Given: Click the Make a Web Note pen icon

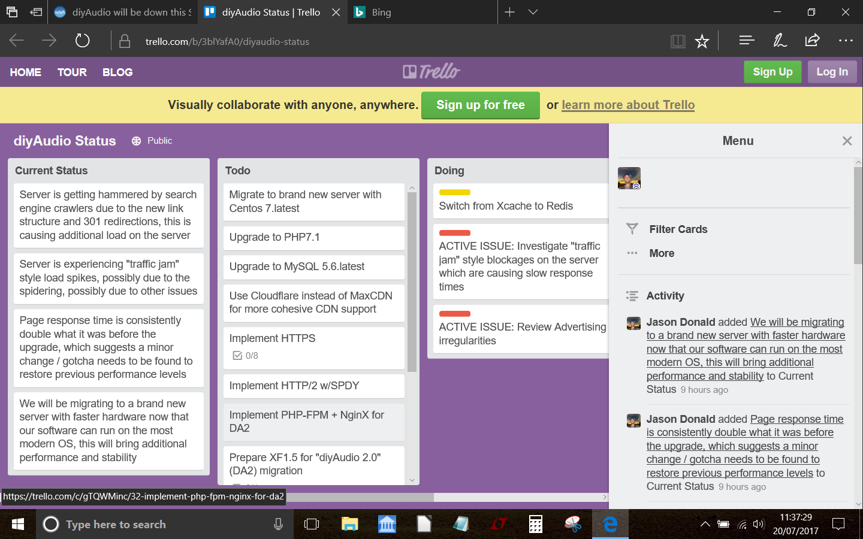Looking at the screenshot, I should click(780, 40).
